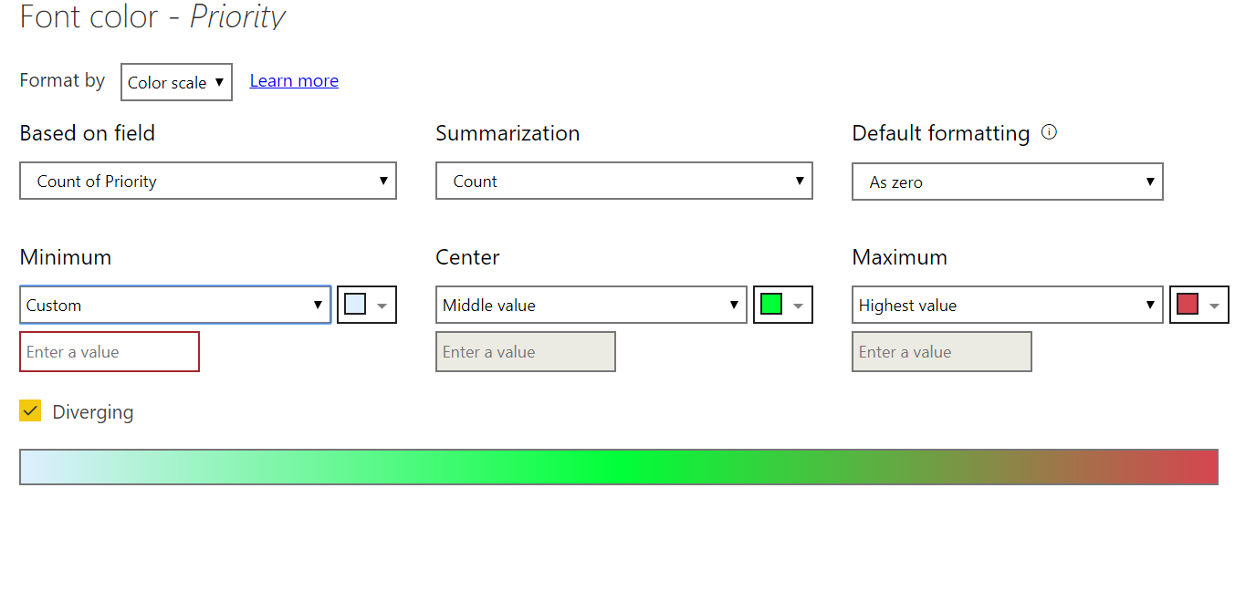Click the Minimum custom value input field
1256x602 pixels.
click(110, 352)
